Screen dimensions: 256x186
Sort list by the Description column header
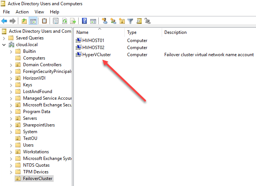pos(176,32)
